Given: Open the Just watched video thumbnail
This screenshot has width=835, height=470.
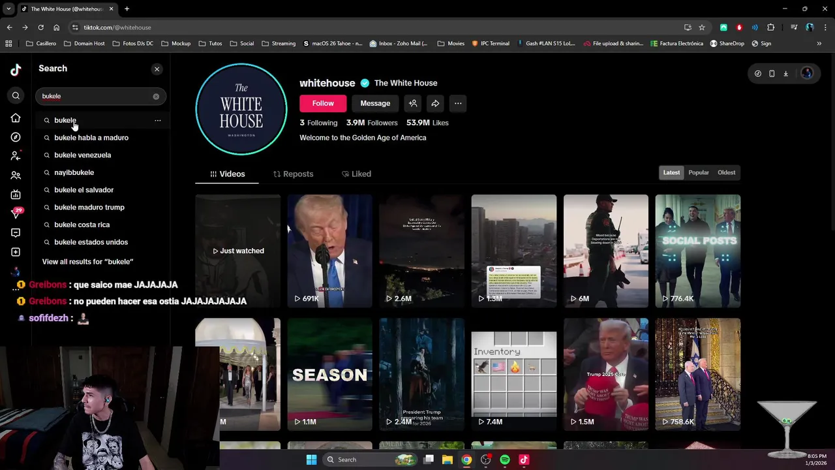Looking at the screenshot, I should (x=238, y=251).
